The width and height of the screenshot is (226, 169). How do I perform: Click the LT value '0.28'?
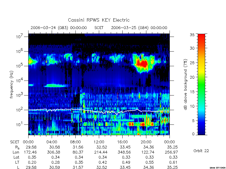point(56,162)
